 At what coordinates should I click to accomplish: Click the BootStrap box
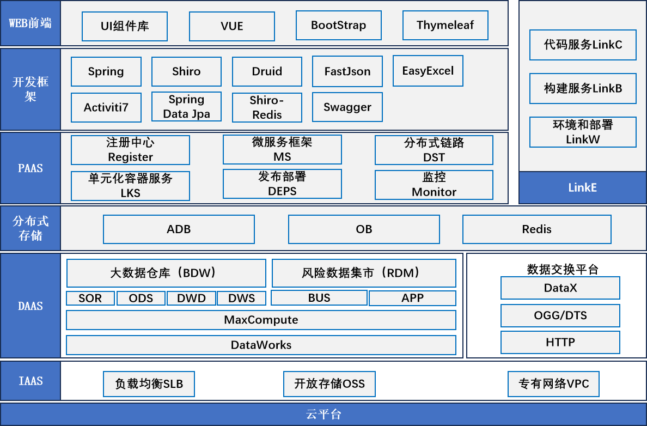[338, 25]
